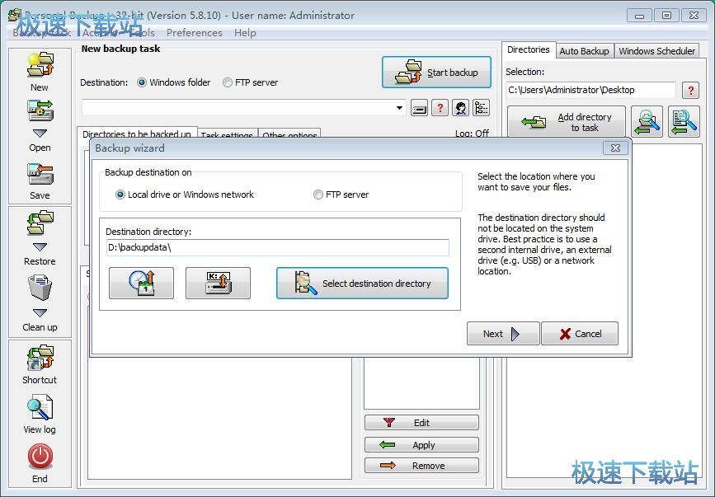Create a desktop Shortcut via sidebar icon
The height and width of the screenshot is (497, 715).
[x=40, y=357]
